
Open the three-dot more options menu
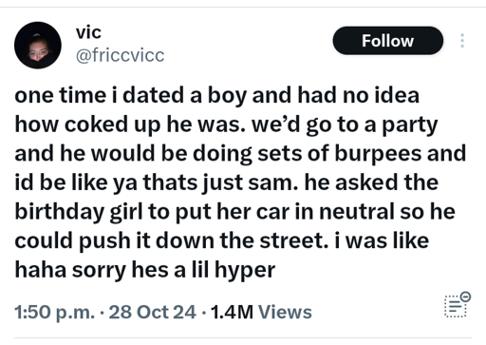462,41
